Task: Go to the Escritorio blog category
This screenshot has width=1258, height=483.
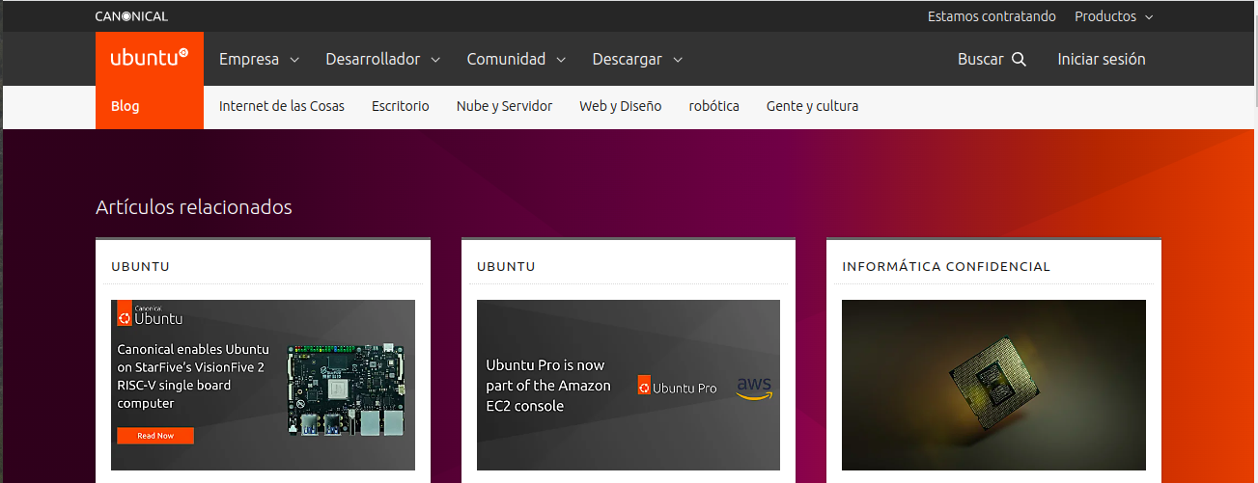Action: (x=400, y=107)
